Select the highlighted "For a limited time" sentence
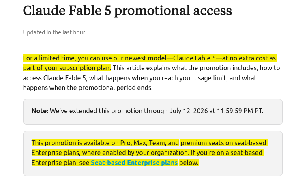This screenshot has height=187, width=294. click(150, 63)
